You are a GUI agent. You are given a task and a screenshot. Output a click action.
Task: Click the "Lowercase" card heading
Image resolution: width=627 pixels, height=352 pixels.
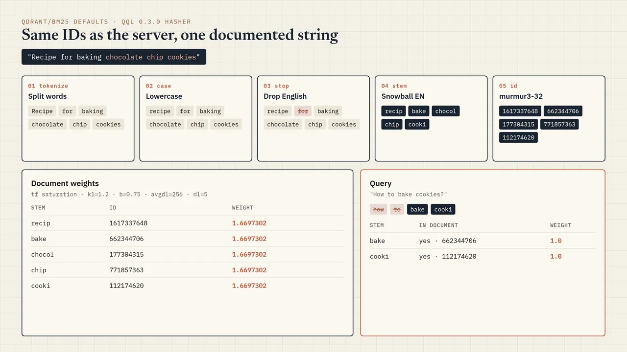coord(164,96)
